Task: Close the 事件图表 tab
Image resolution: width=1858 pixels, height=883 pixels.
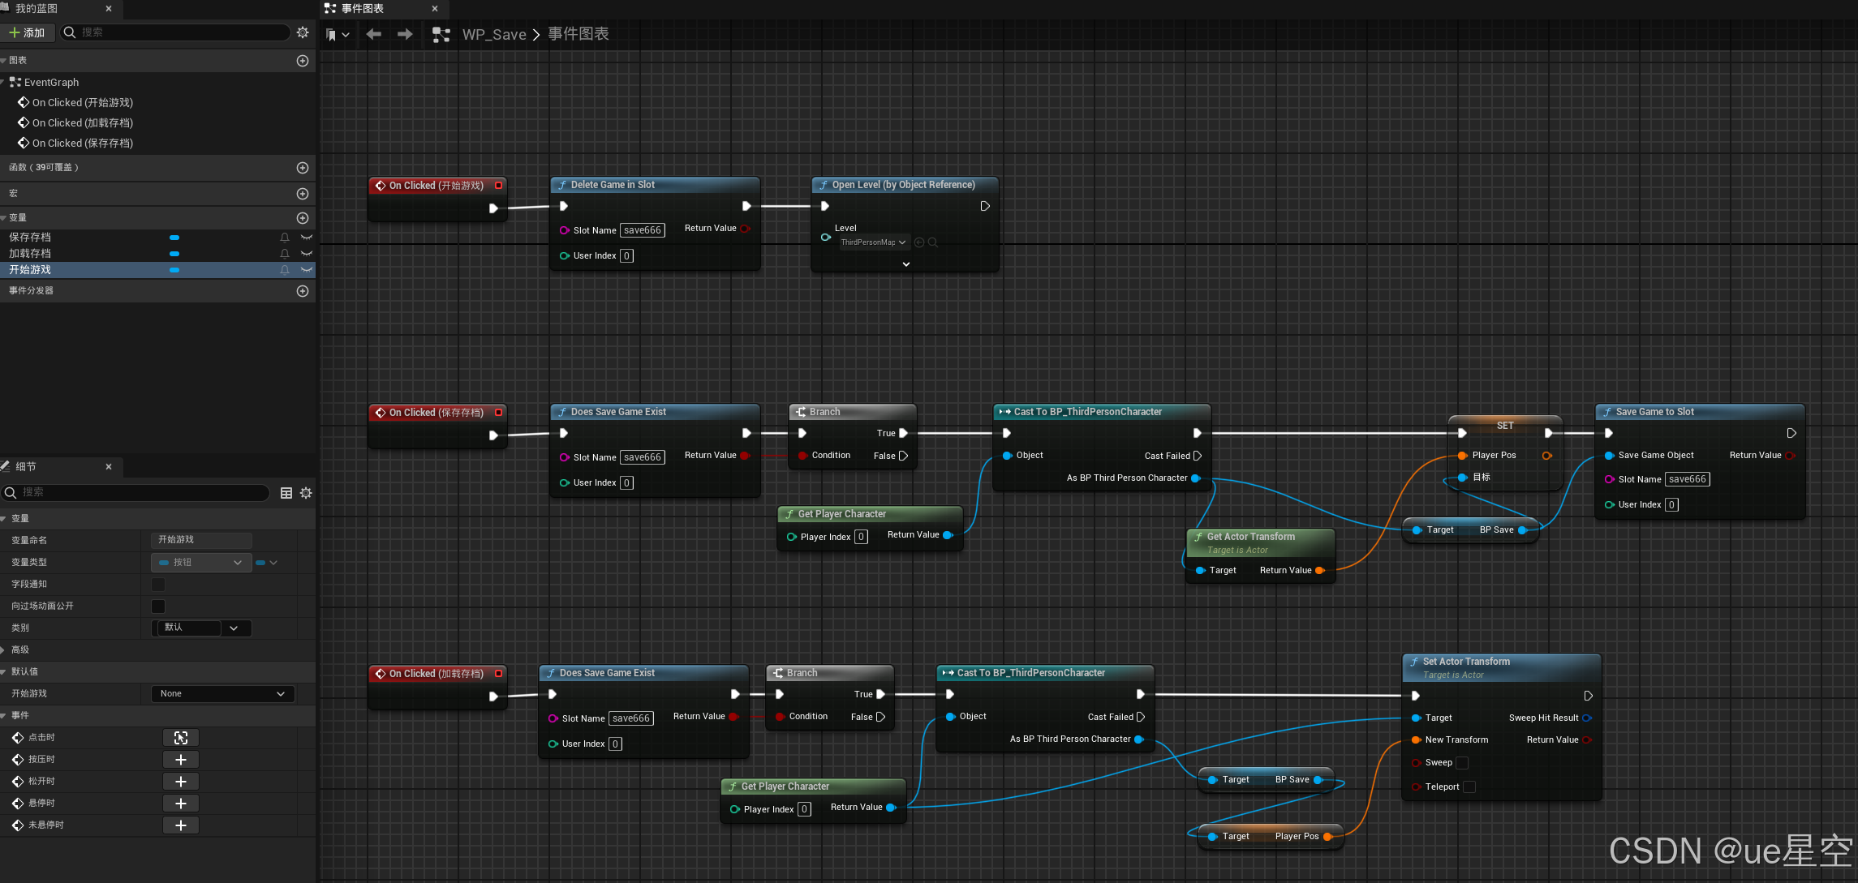Action: pyautogui.click(x=435, y=8)
